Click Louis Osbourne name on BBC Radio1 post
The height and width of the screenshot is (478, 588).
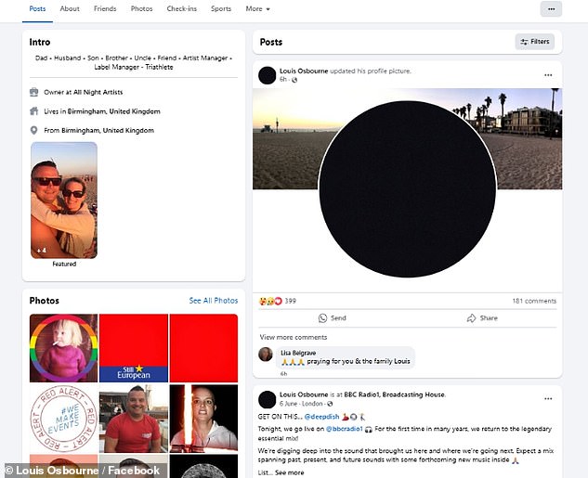coord(304,394)
